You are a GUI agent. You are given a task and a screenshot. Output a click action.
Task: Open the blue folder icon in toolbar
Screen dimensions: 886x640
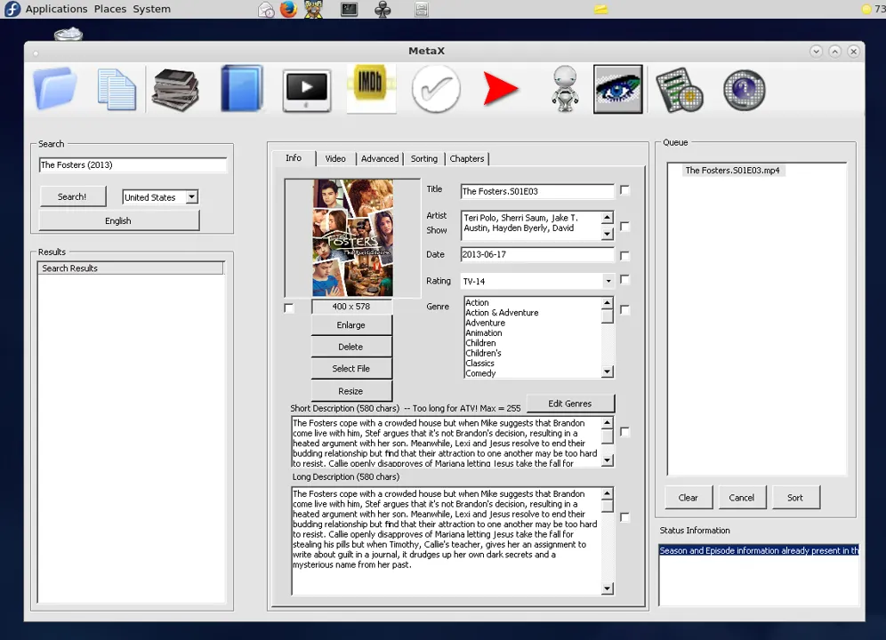click(55, 89)
